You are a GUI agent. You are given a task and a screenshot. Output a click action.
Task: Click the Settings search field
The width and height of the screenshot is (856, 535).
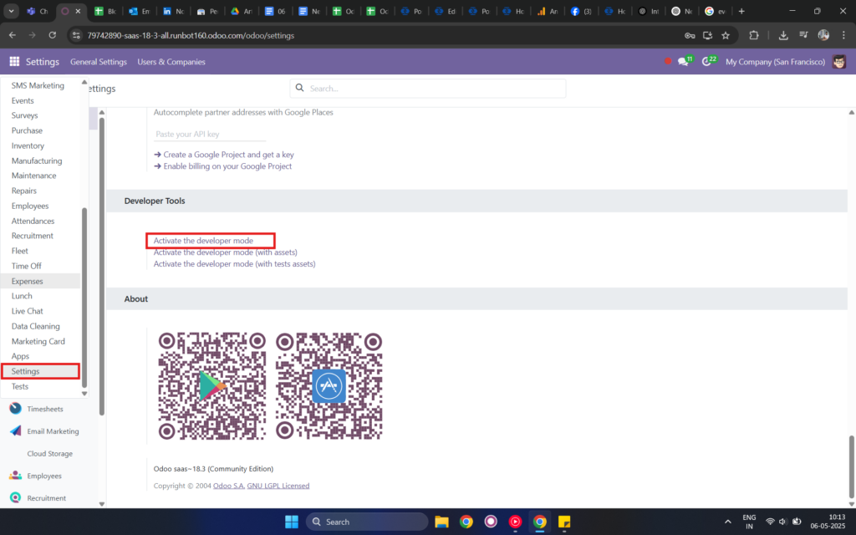(428, 89)
